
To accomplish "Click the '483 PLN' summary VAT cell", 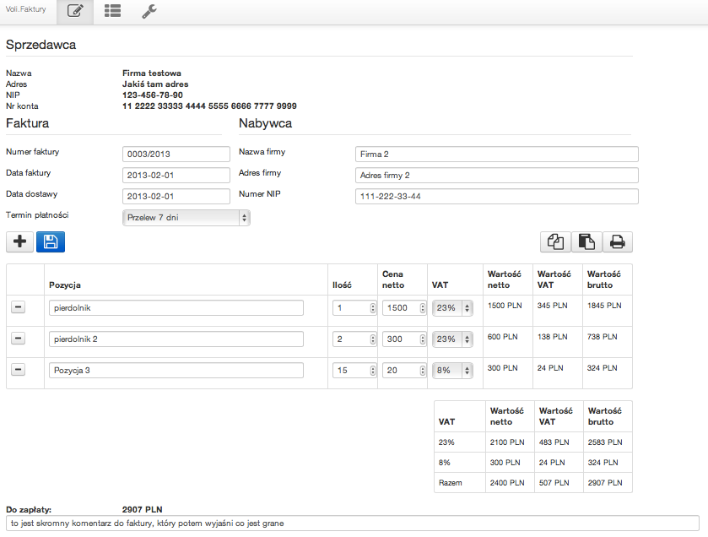I will (x=554, y=442).
